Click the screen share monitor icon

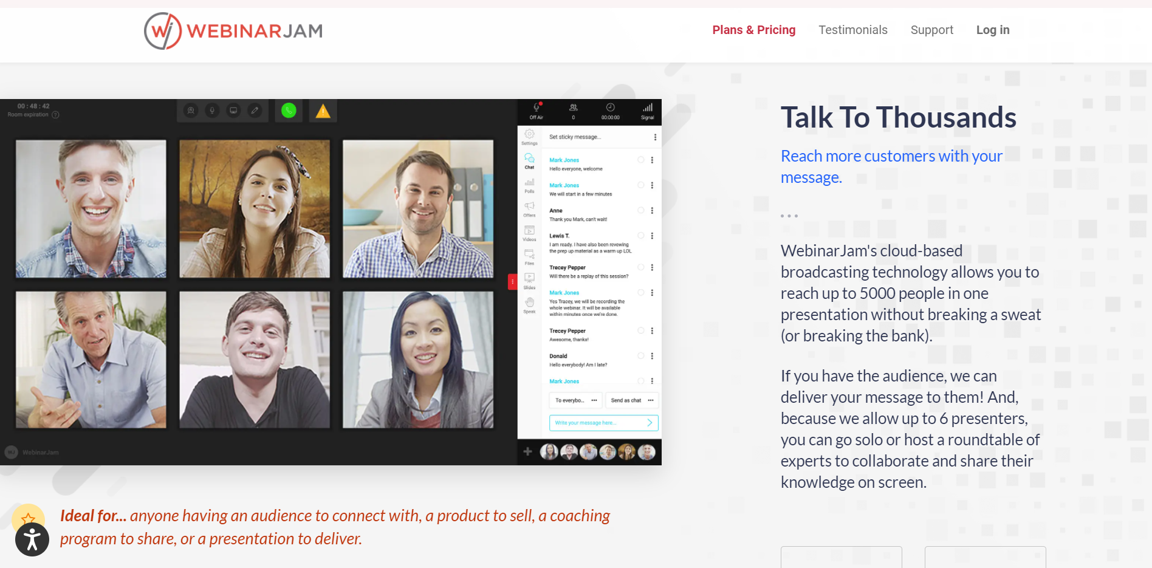click(233, 111)
